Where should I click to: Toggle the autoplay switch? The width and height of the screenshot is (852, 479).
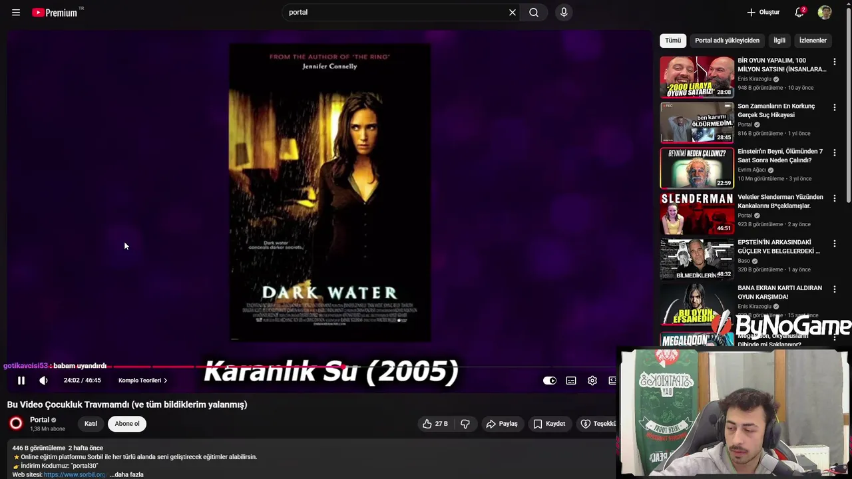[x=549, y=381]
